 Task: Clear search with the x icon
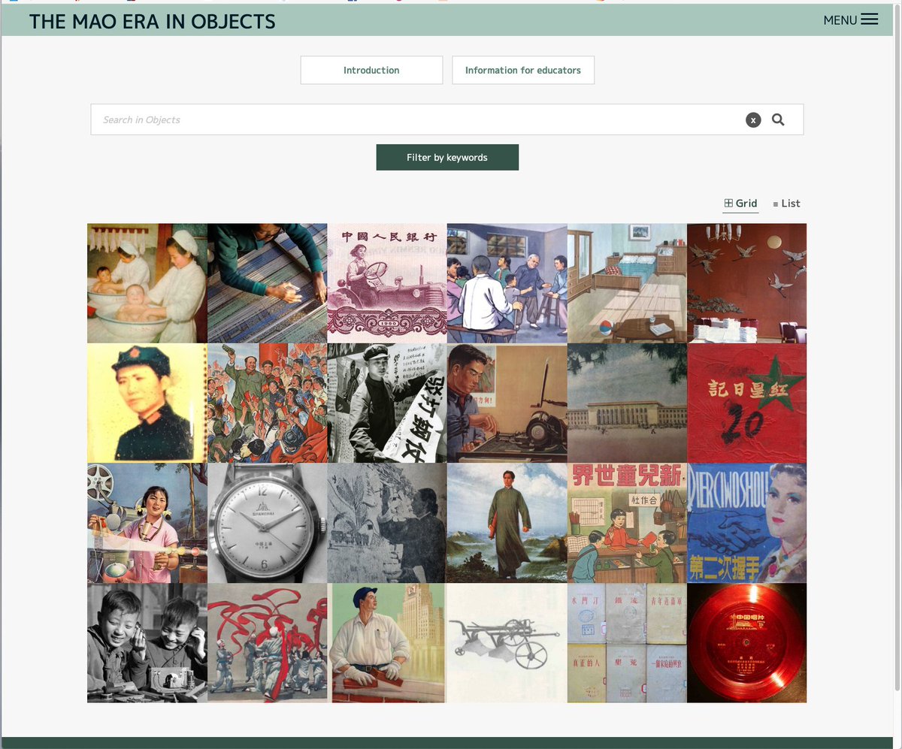click(x=753, y=120)
